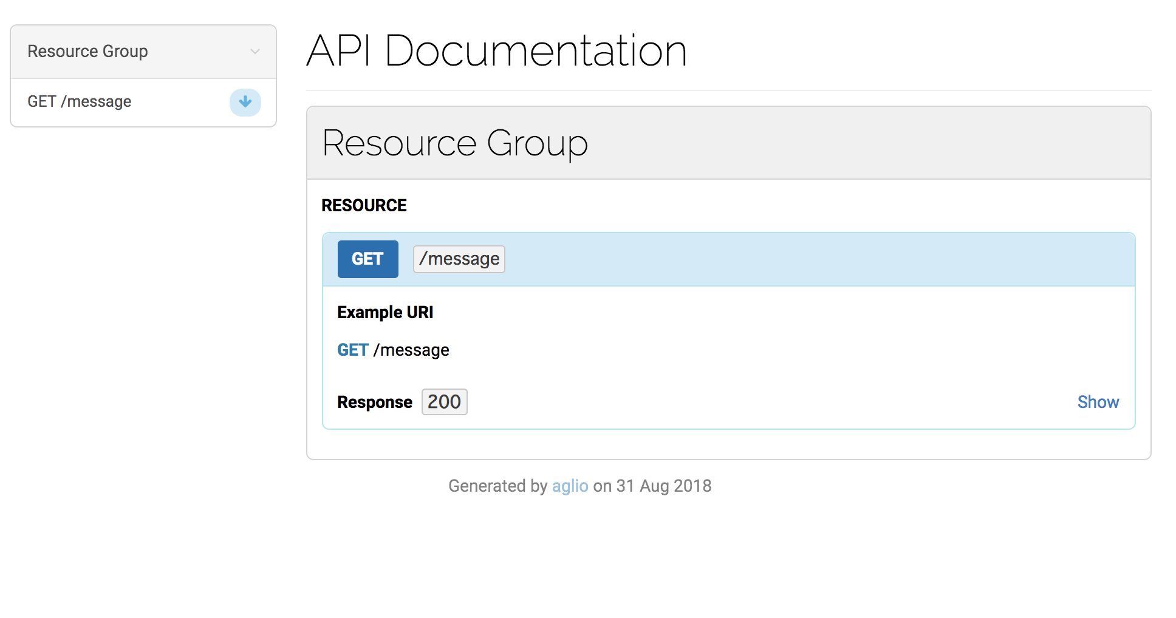Click the Response label in the resource card

(x=374, y=401)
